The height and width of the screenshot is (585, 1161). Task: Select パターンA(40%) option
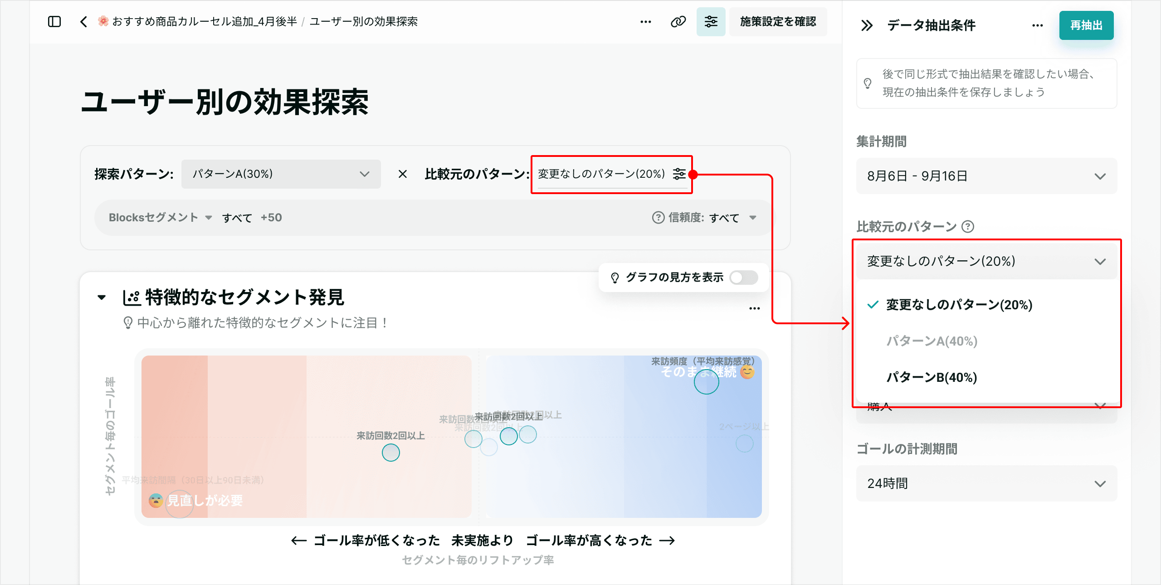click(986, 341)
